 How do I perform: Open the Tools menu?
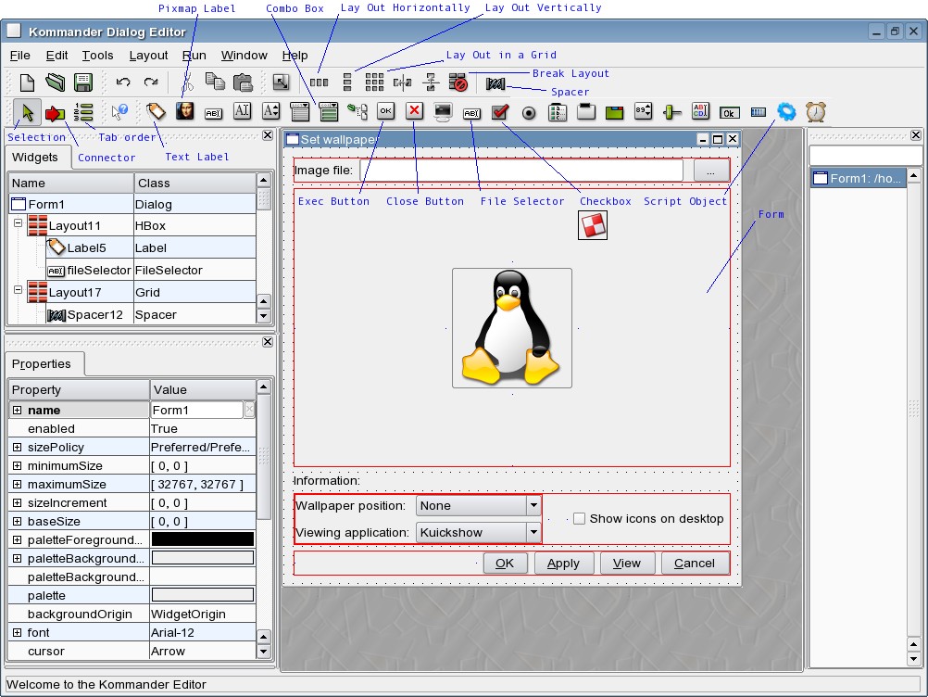[97, 55]
